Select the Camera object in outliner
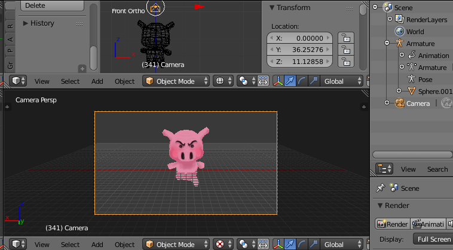Image resolution: width=453 pixels, height=250 pixels. 418,103
